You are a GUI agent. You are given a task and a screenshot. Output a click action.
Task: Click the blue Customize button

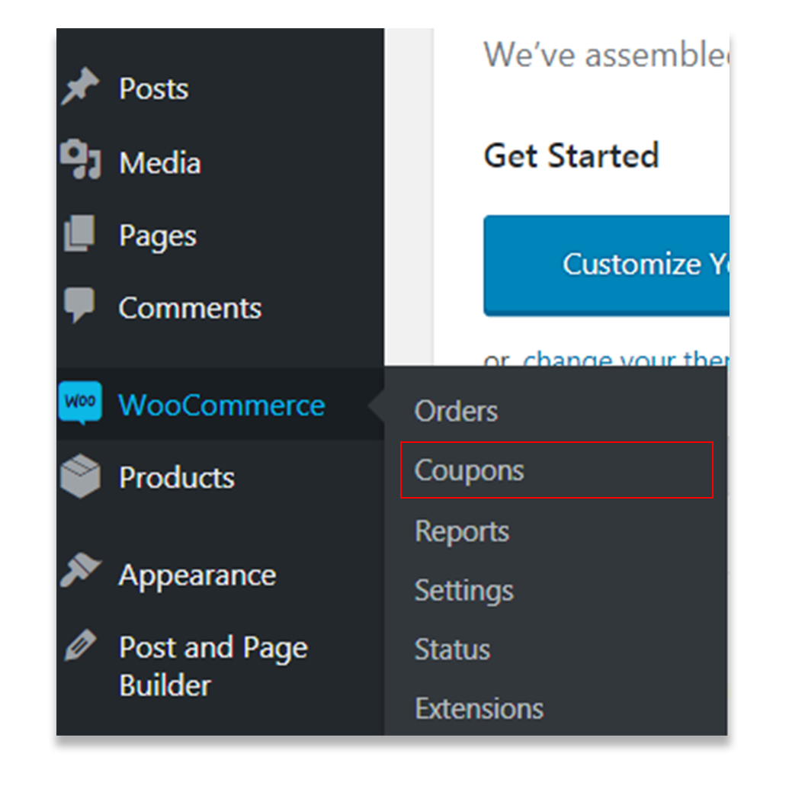coord(606,265)
